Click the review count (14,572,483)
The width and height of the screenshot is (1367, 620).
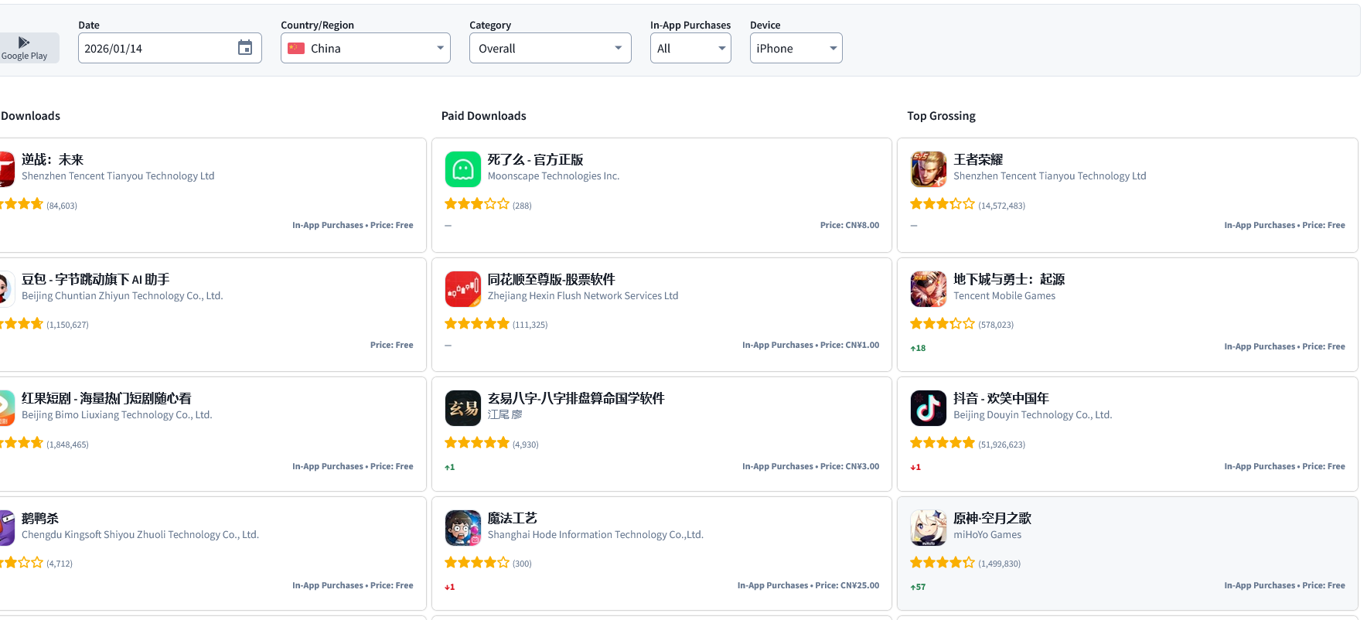click(1002, 206)
